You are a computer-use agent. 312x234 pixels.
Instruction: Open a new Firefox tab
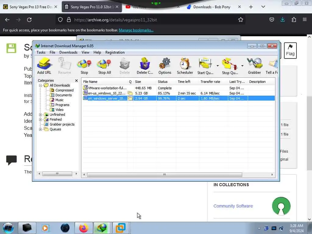251,7
